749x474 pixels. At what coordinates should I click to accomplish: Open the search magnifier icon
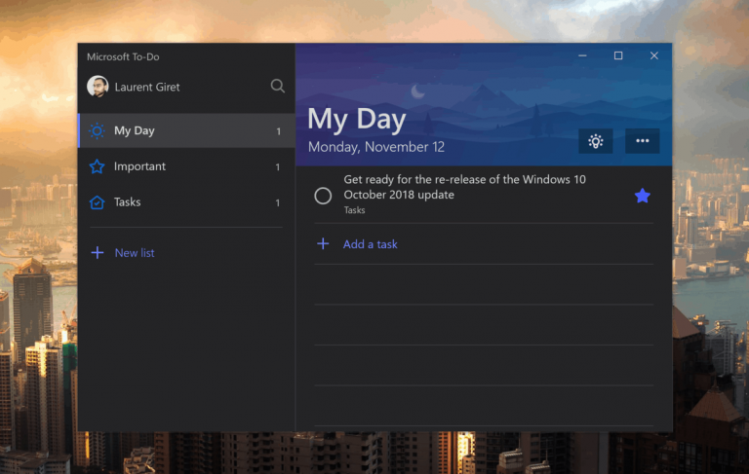[278, 87]
